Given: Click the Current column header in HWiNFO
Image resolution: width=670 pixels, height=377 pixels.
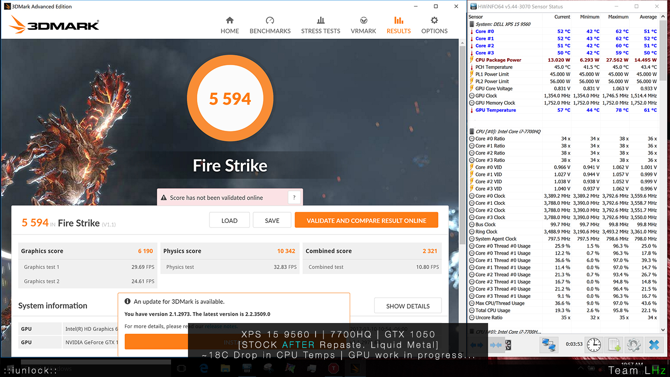Looking at the screenshot, I should 562,17.
